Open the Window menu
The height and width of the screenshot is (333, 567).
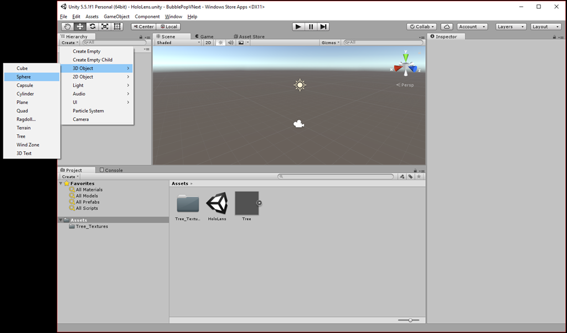click(x=173, y=17)
